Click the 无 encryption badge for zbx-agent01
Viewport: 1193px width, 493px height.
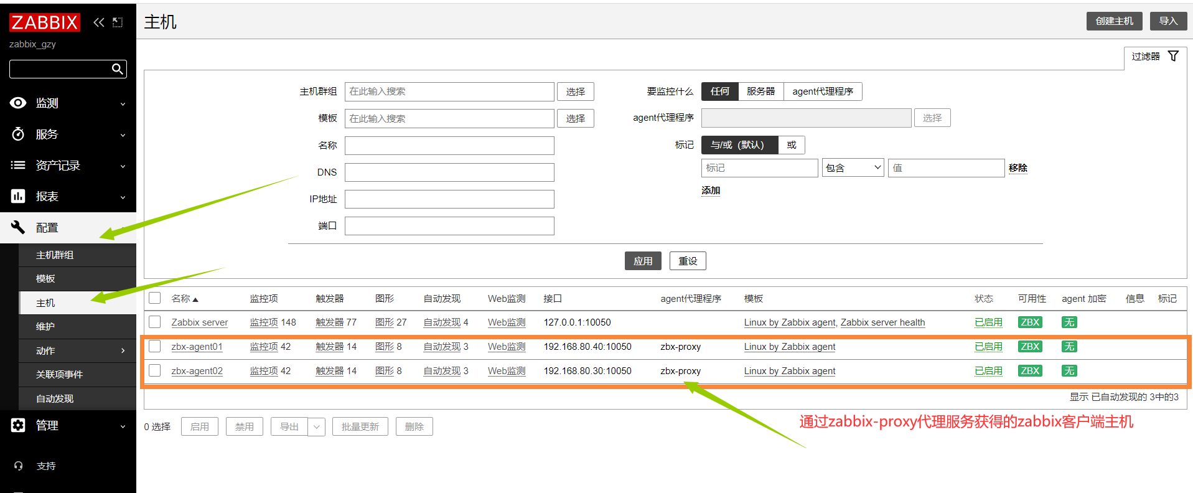click(1069, 347)
